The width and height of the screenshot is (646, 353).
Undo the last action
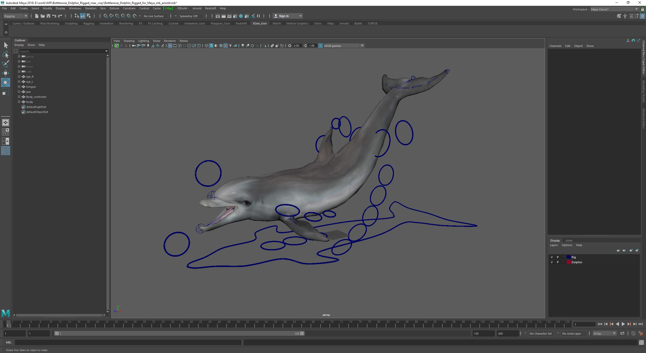(54, 16)
